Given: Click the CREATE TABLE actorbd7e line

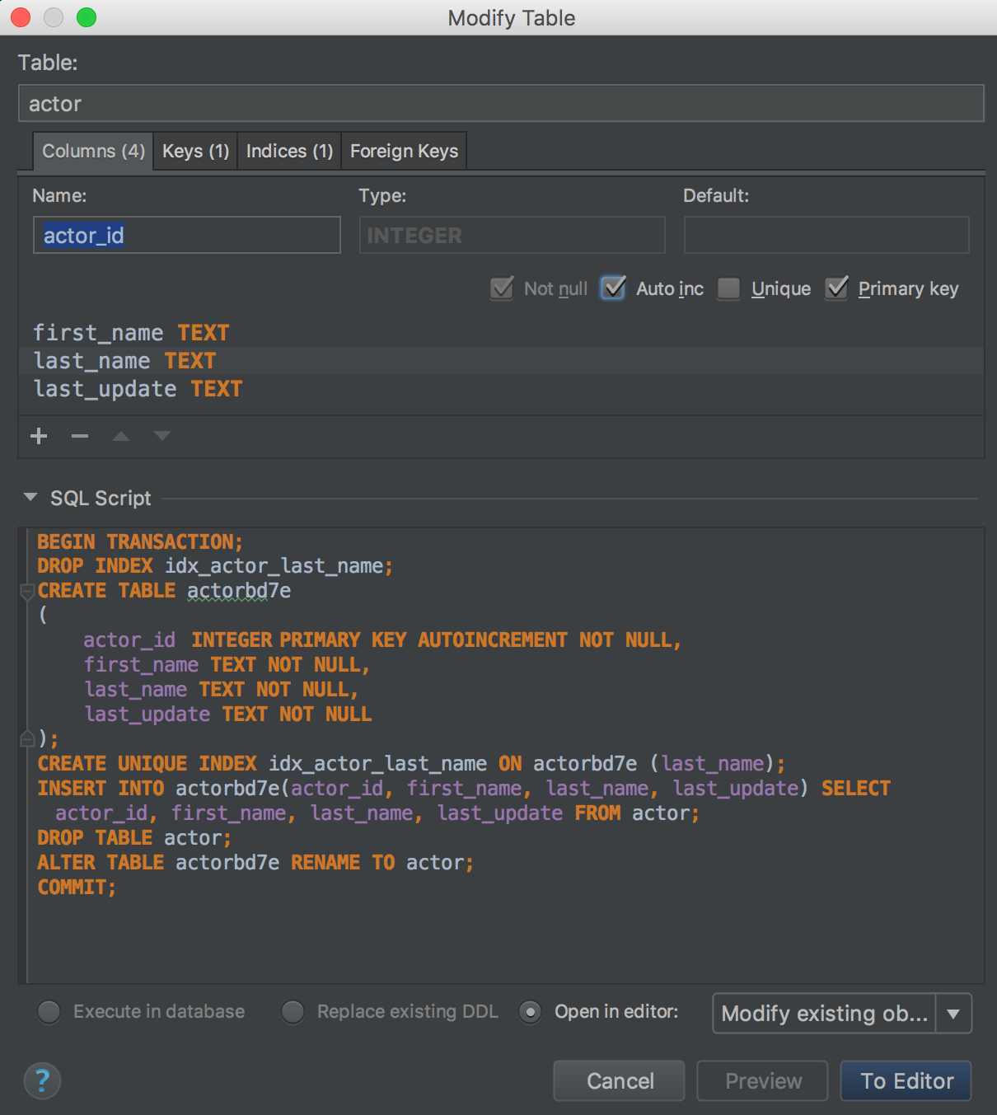Looking at the screenshot, I should (164, 591).
